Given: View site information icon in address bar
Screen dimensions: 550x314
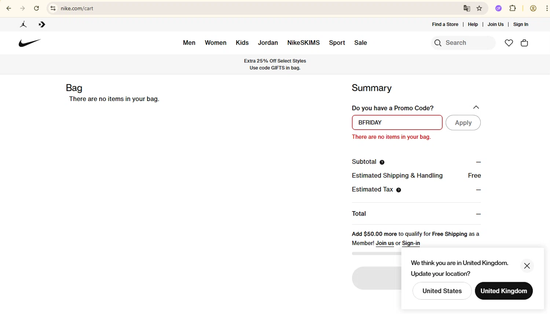Looking at the screenshot, I should [53, 8].
